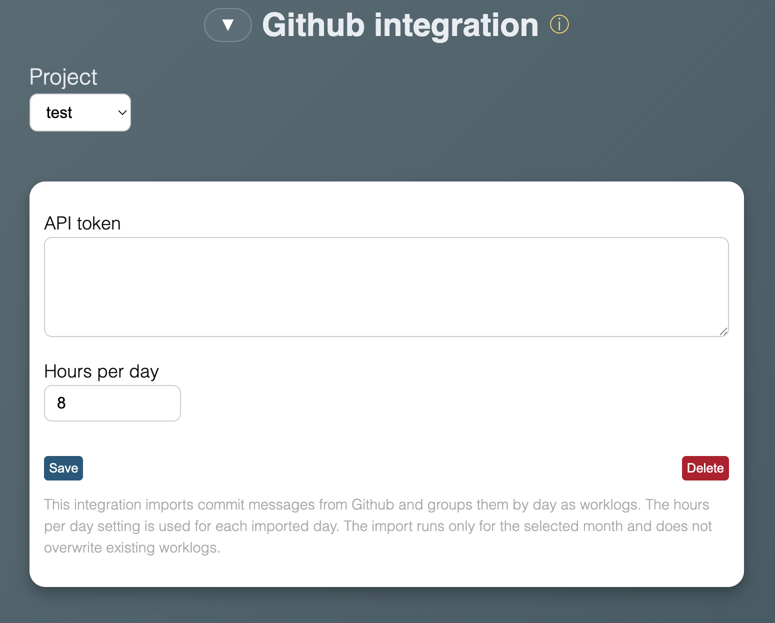Open the Project dropdown showing test
This screenshot has width=775, height=623.
80,112
